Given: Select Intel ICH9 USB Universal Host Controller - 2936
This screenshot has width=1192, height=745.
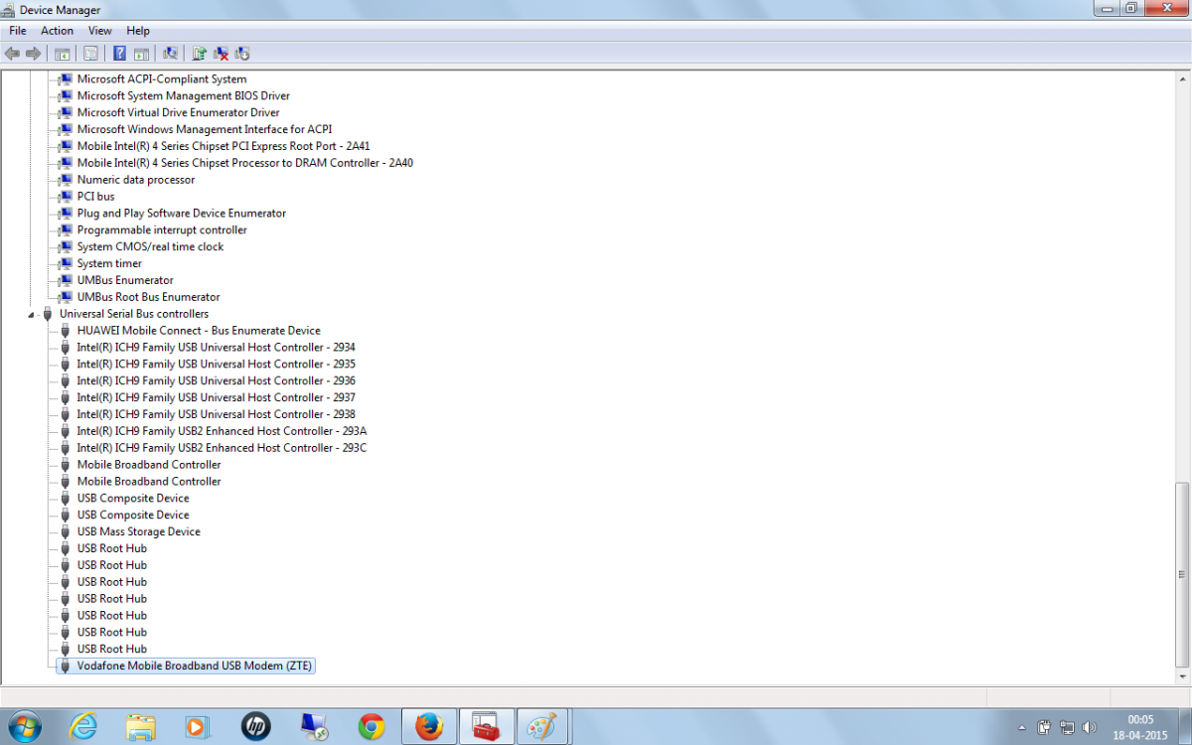Looking at the screenshot, I should (x=216, y=380).
